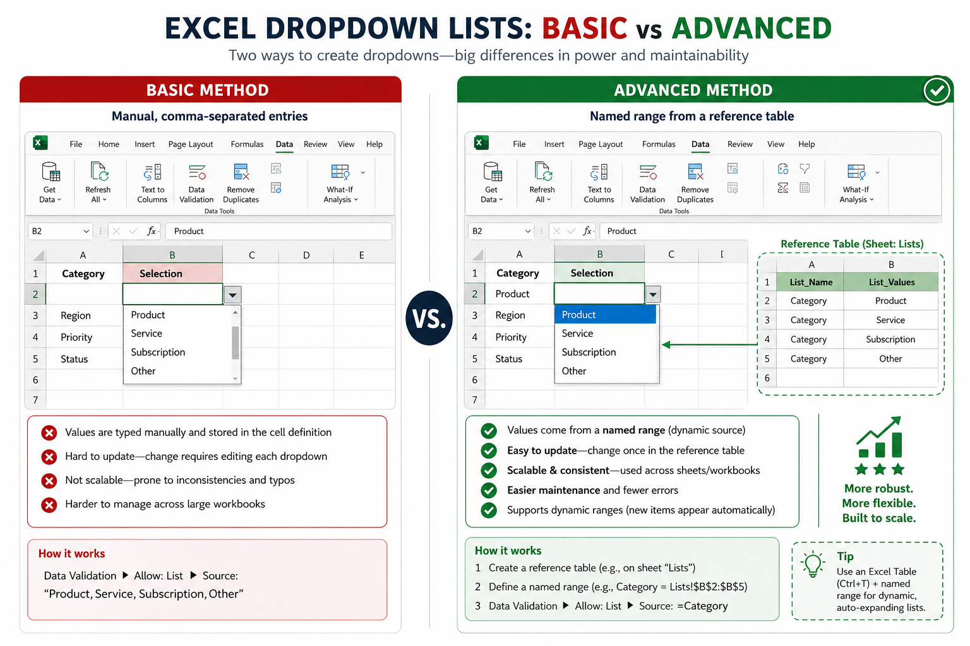
Task: Click the Other cell in the Reference Table
Action: [x=890, y=358]
